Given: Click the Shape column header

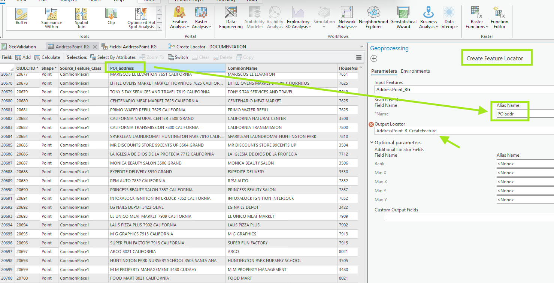Looking at the screenshot, I should (49, 68).
